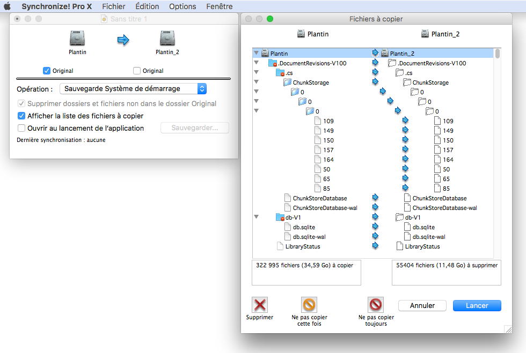Click the Annuler button
This screenshot has width=526, height=353.
coord(422,305)
